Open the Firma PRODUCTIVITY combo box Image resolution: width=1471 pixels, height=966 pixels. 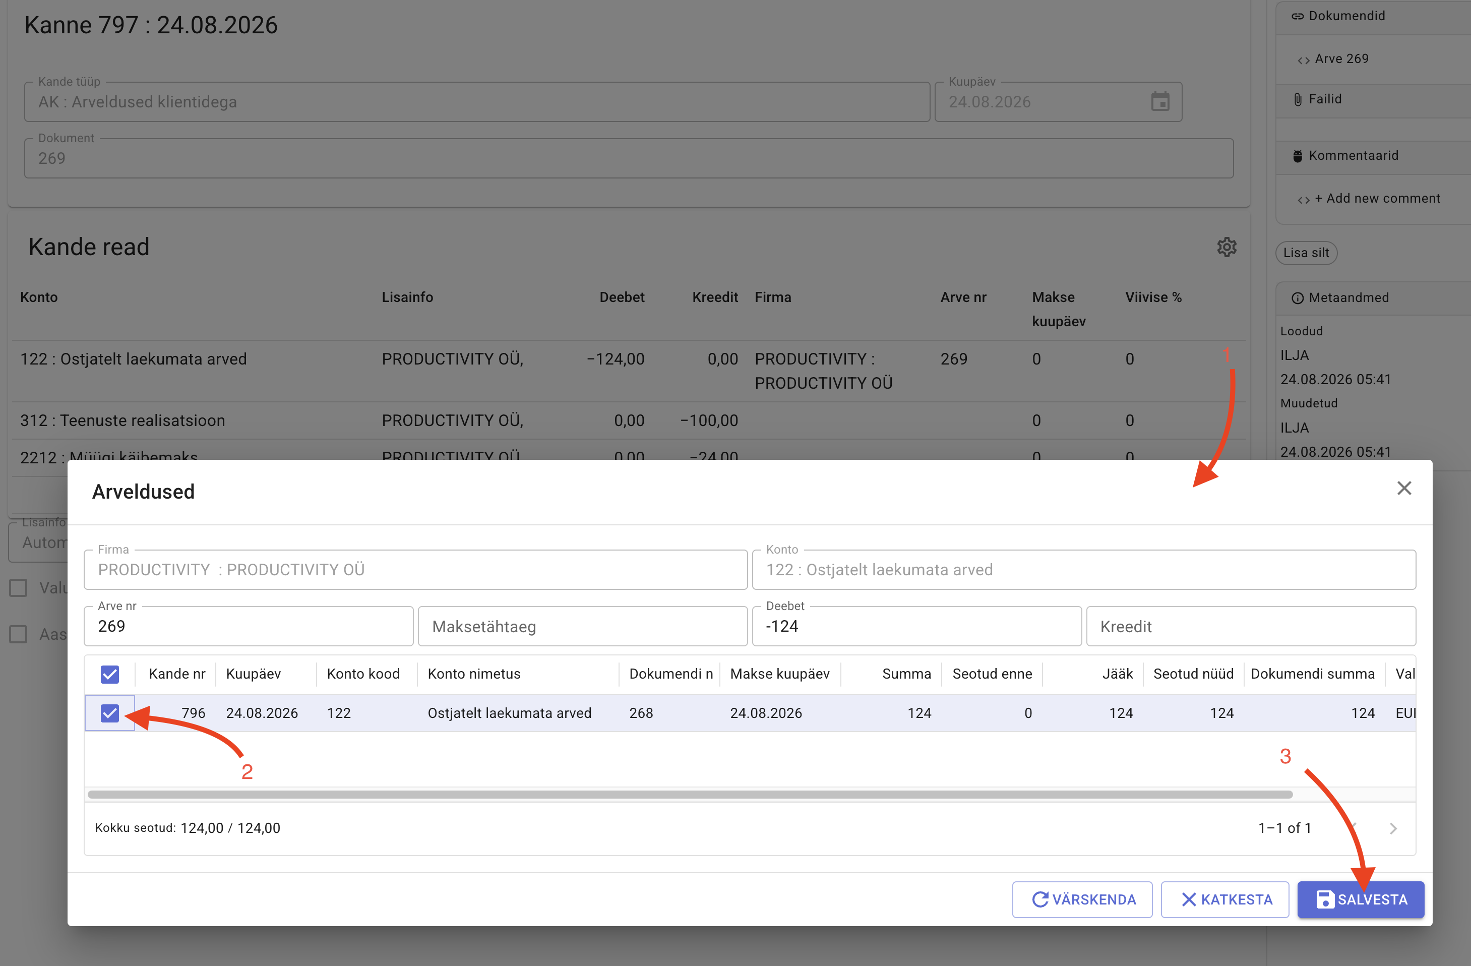coord(415,570)
